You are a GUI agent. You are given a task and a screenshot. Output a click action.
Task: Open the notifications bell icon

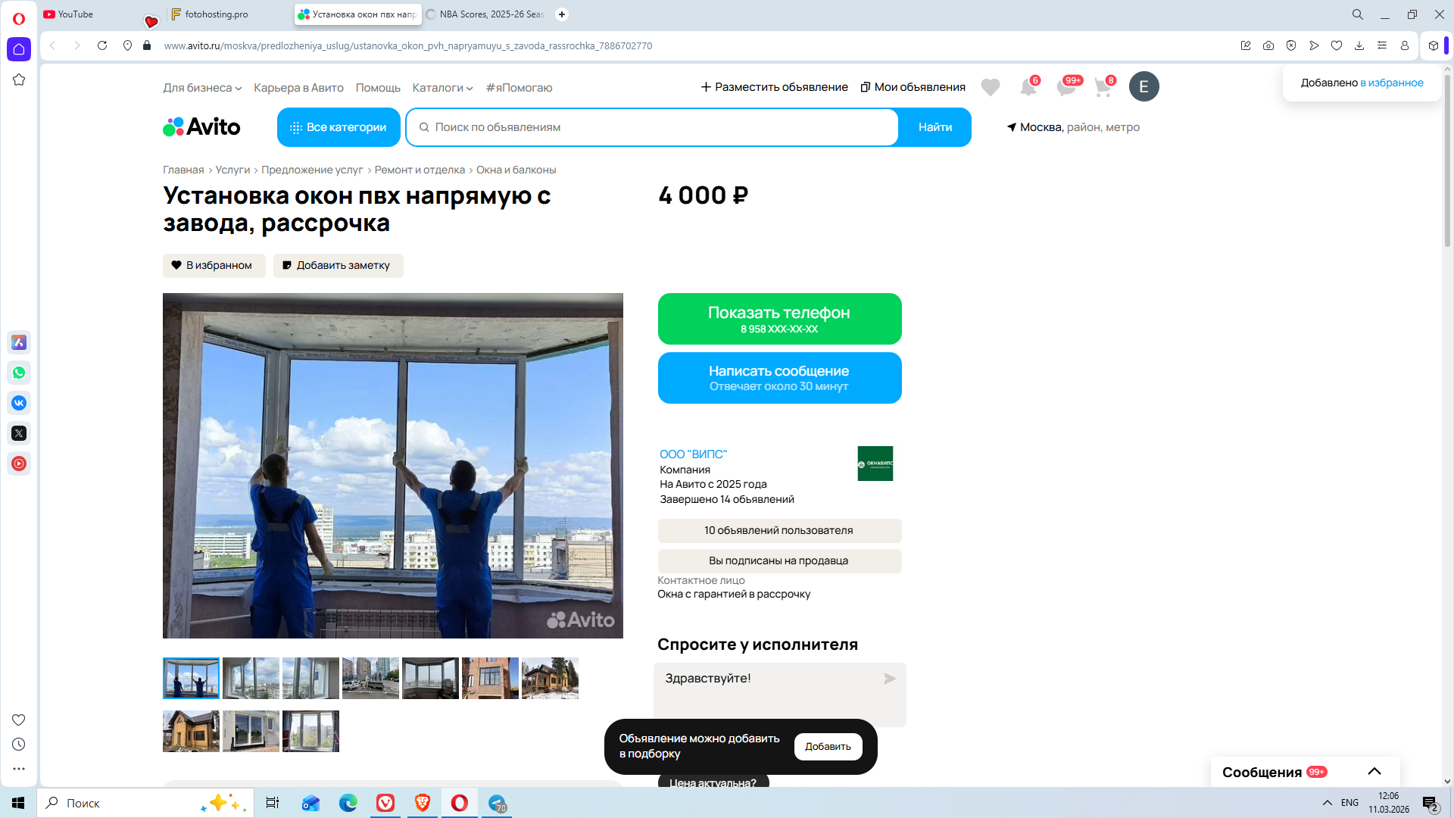pos(1028,87)
